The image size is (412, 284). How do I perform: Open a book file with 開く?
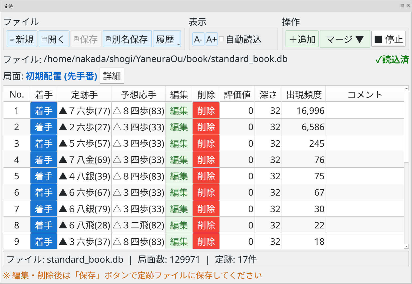pyautogui.click(x=54, y=39)
